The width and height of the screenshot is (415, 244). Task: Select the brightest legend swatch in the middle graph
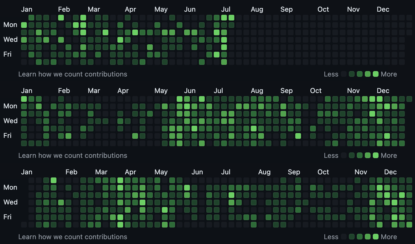pyautogui.click(x=376, y=156)
